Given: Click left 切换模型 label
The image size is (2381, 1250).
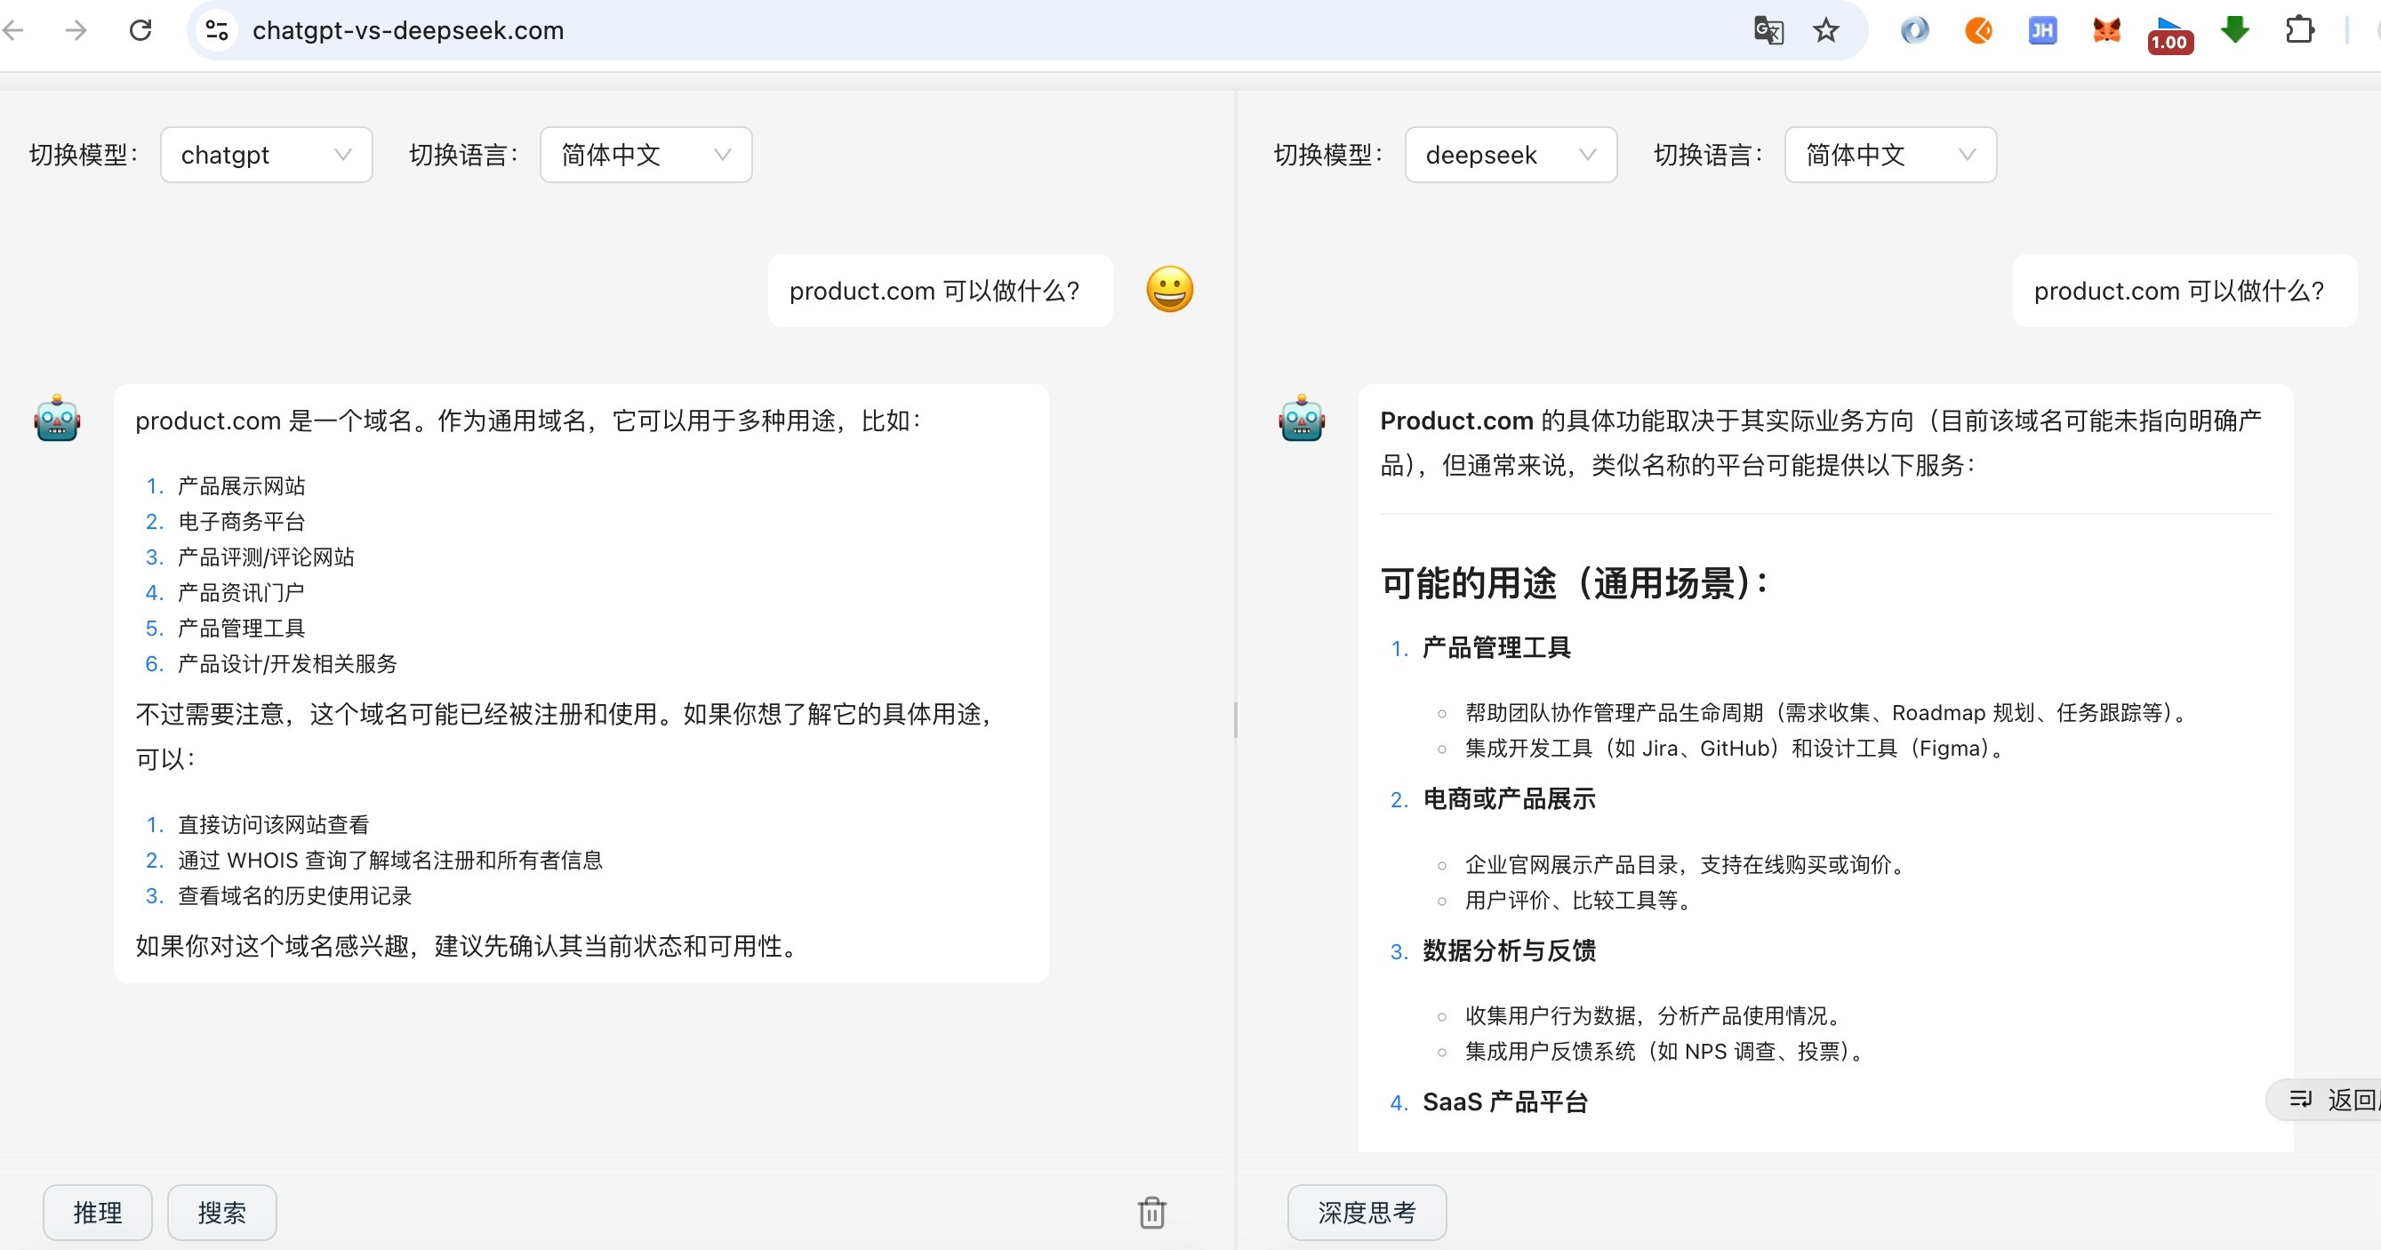Looking at the screenshot, I should coord(84,155).
